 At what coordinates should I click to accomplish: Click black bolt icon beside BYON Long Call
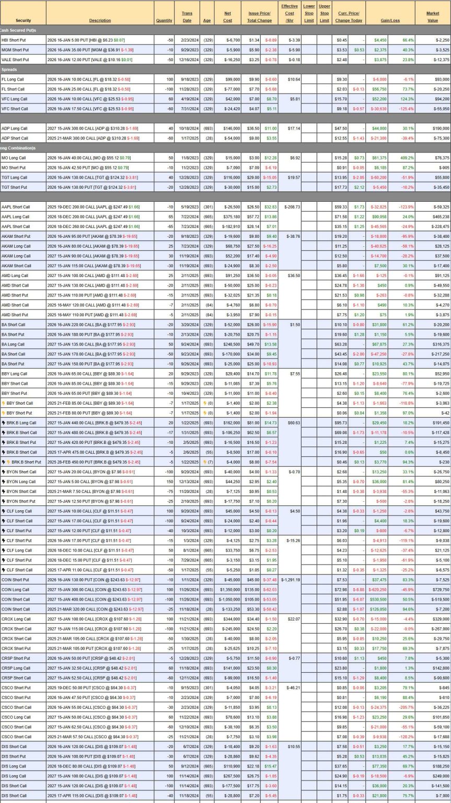[x=3, y=481]
